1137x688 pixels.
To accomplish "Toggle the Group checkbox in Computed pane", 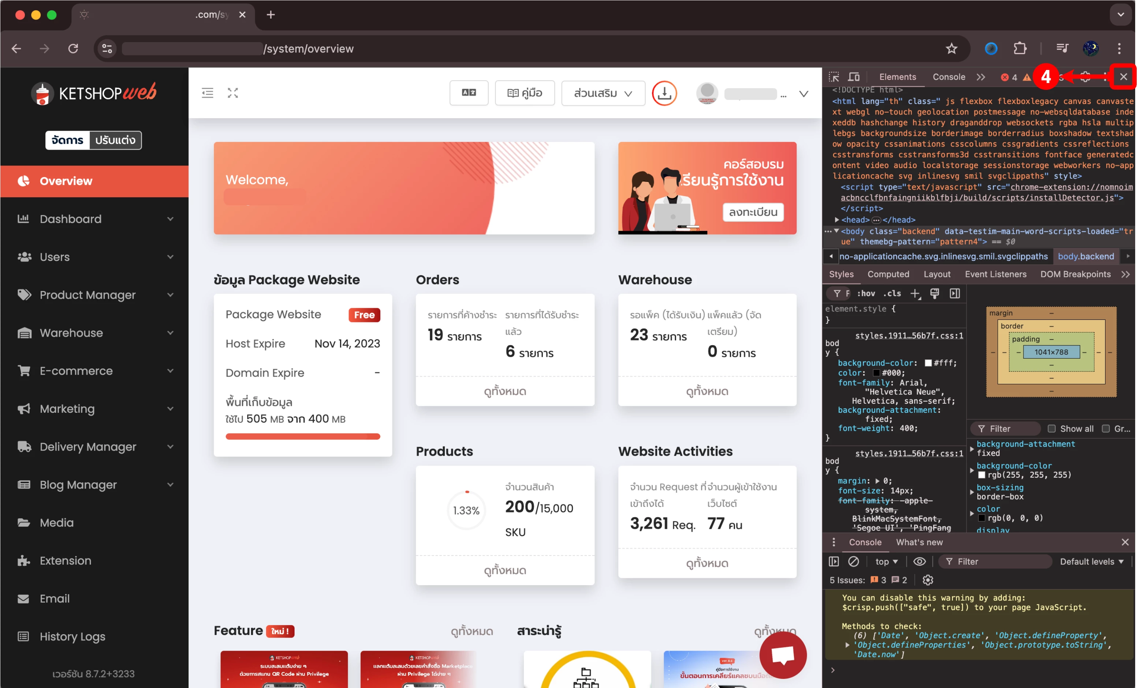I will coord(1106,429).
